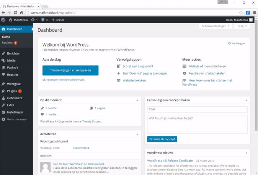This screenshot has width=258, height=175.
Task: Click the browser address bar URL
Action: [53, 13]
